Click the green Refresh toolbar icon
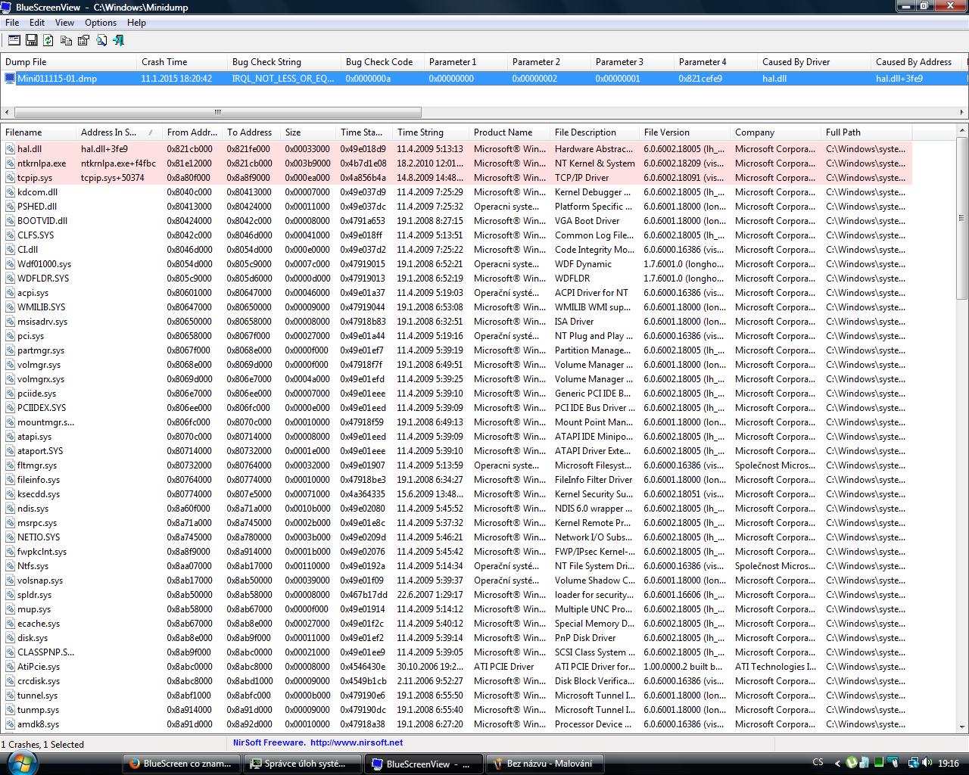 pos(49,40)
